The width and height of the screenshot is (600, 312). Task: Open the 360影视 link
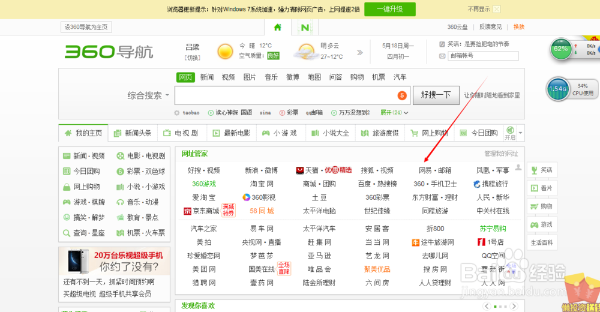[x=259, y=197]
